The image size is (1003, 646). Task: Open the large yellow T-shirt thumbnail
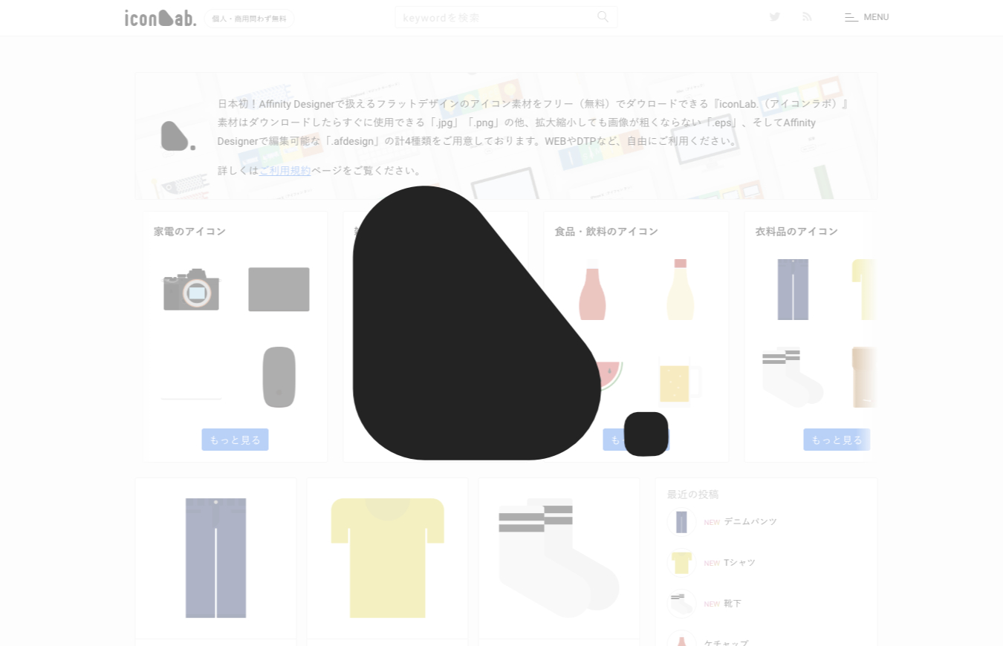(x=387, y=558)
